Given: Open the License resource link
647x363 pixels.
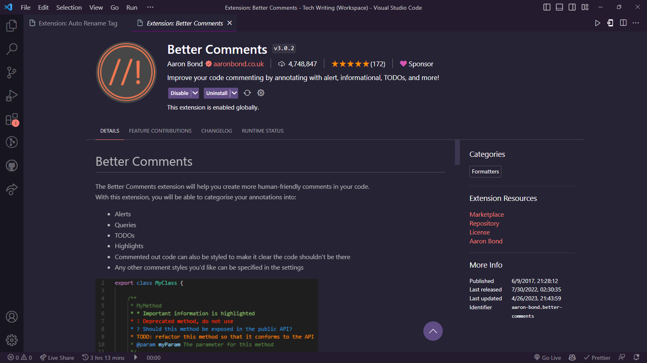Looking at the screenshot, I should click(480, 232).
